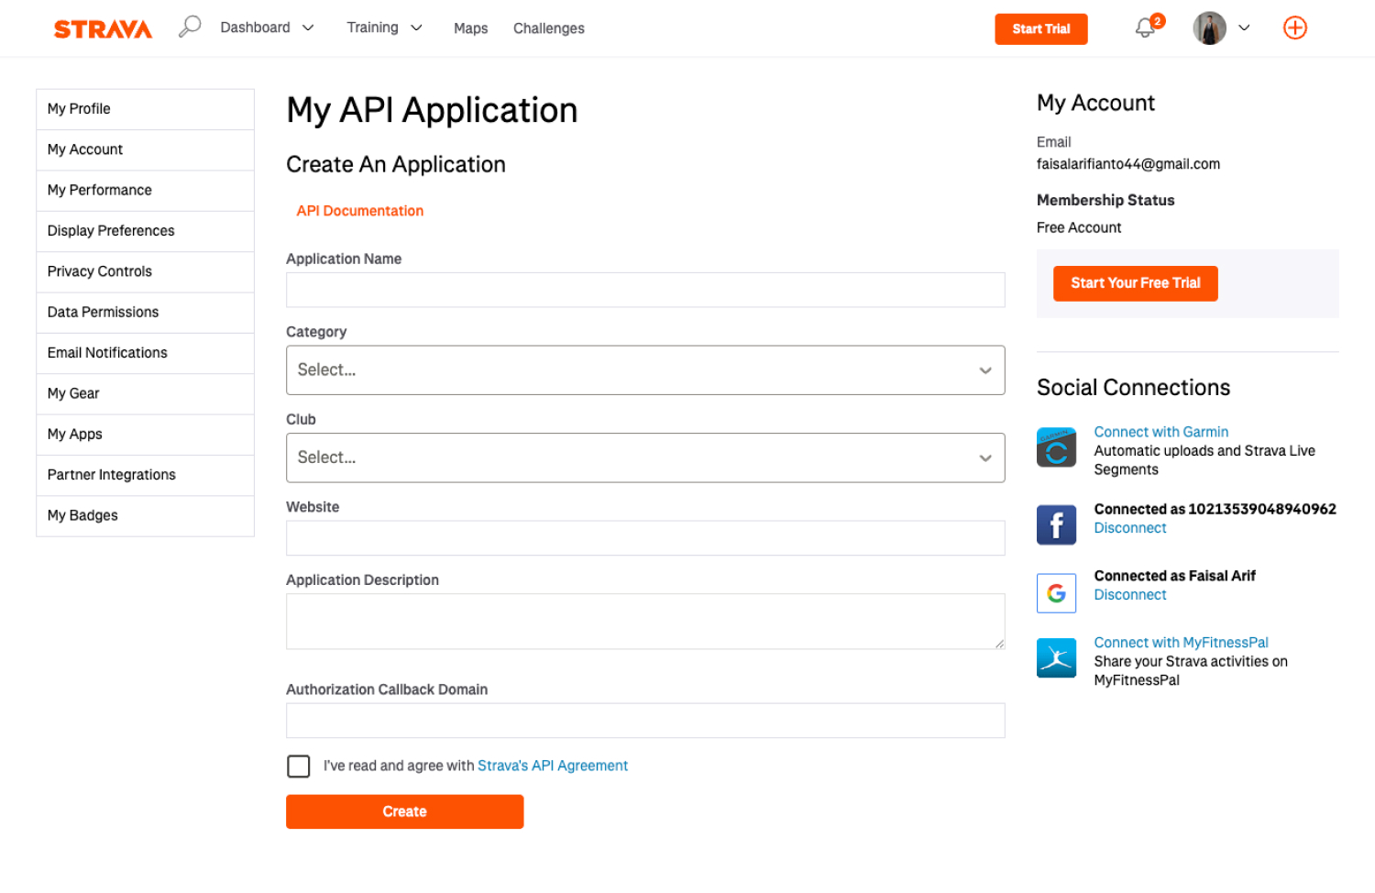Click the 'Social Connections' heading

coord(1134,388)
